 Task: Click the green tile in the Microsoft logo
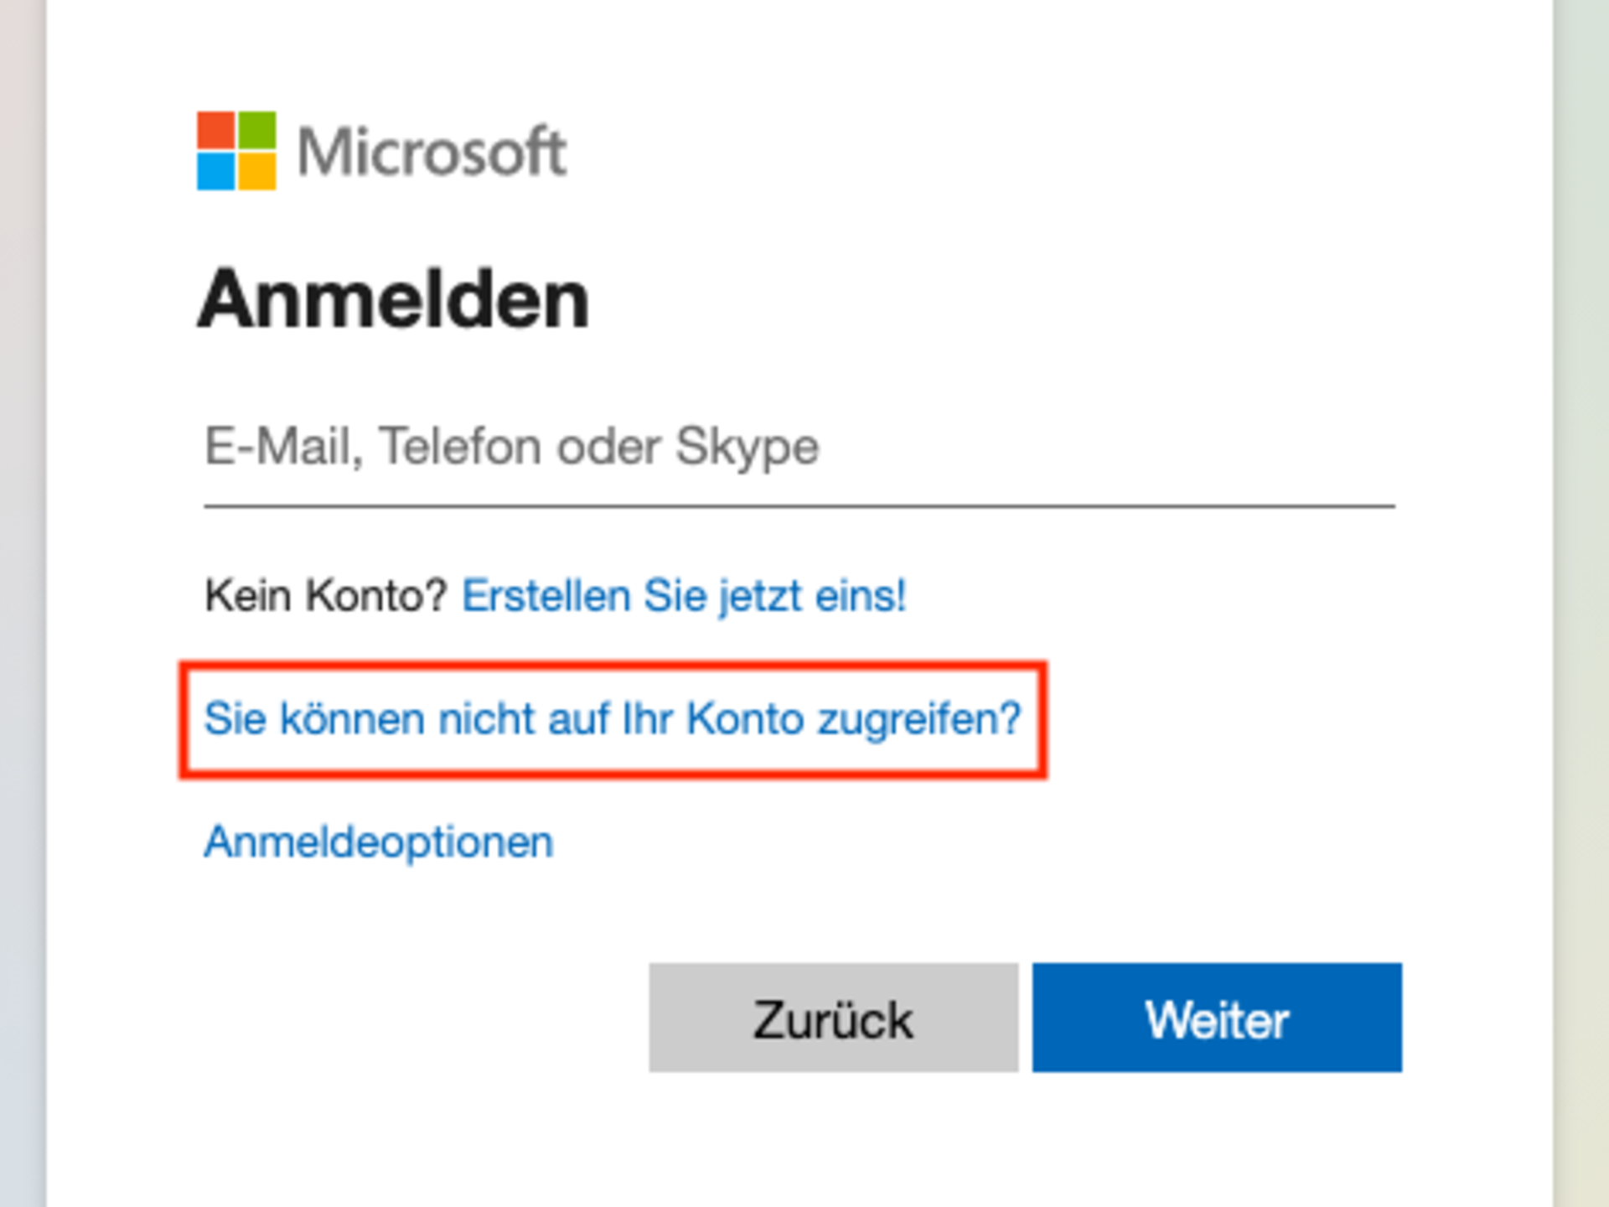click(x=259, y=131)
